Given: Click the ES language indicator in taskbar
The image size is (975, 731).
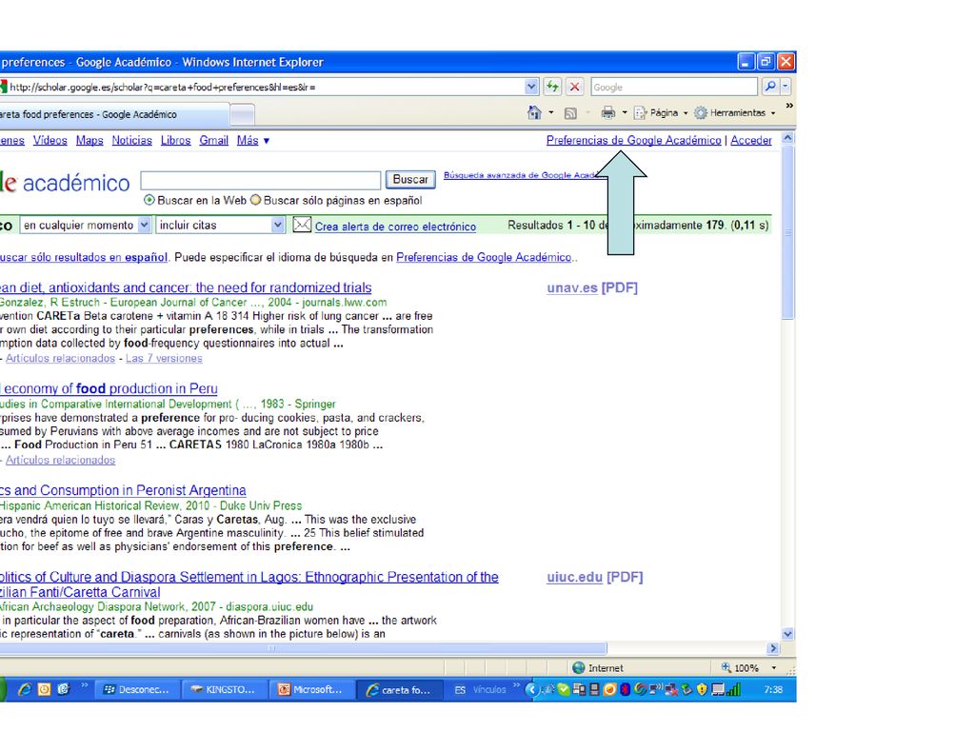Looking at the screenshot, I should click(460, 690).
